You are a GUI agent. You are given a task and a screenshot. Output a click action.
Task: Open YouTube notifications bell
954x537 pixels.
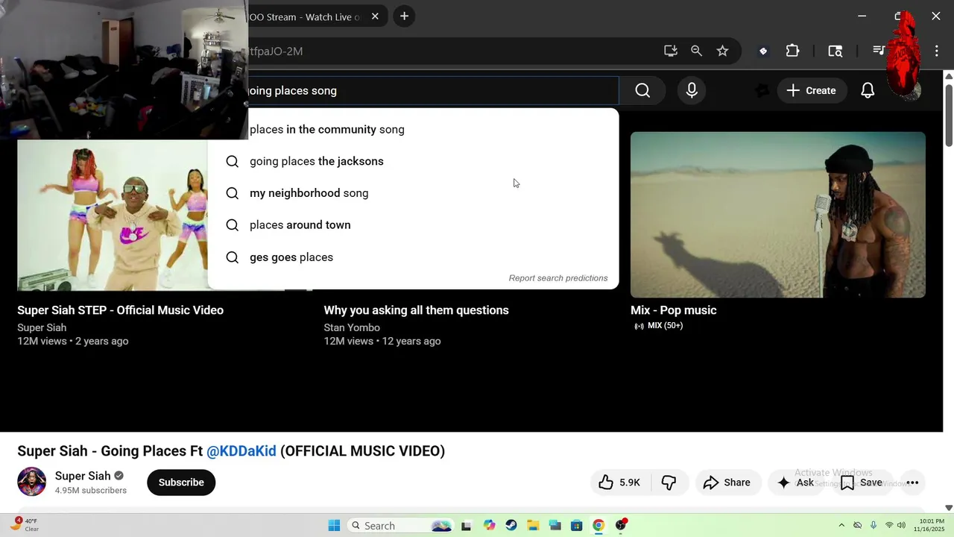point(868,90)
